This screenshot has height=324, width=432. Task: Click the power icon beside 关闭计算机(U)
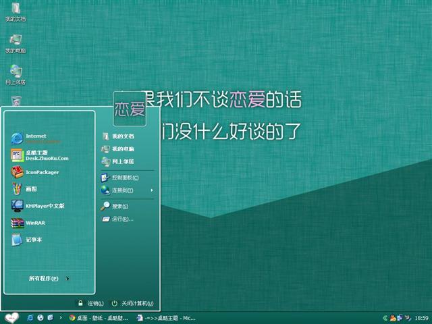tap(114, 303)
